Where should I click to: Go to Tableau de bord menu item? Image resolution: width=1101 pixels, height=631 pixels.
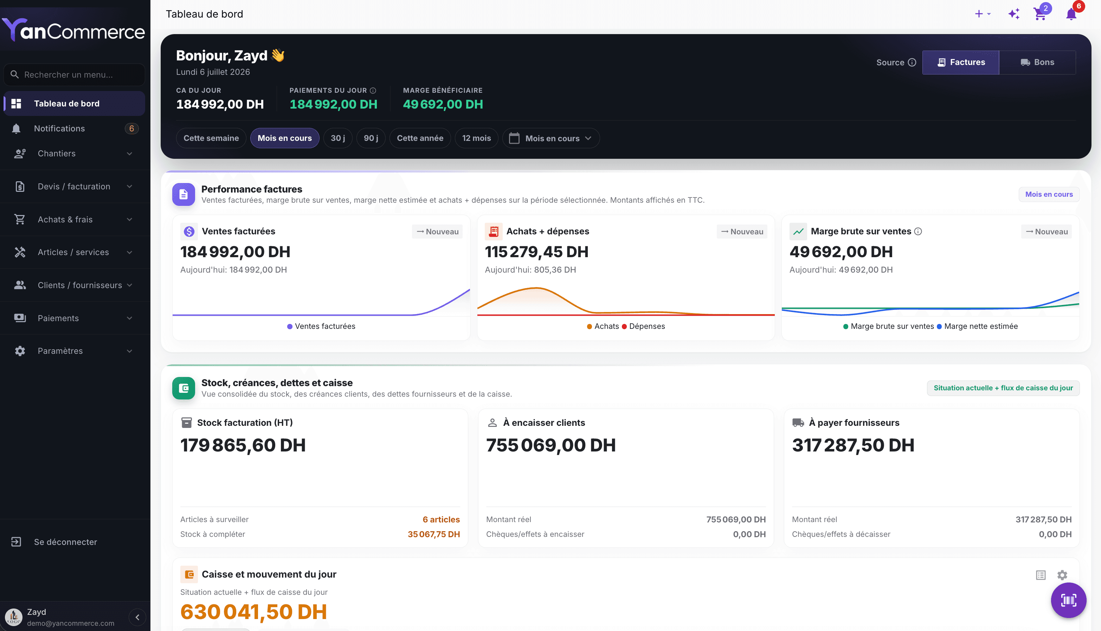(x=75, y=104)
